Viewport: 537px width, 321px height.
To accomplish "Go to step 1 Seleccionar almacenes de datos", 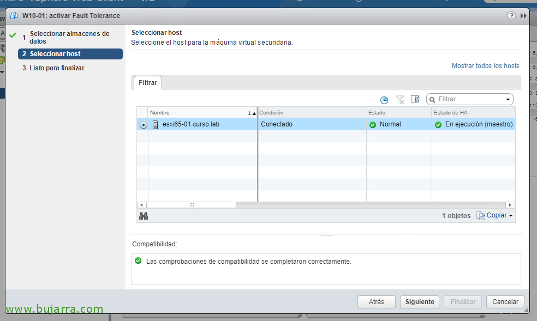I will [x=69, y=37].
